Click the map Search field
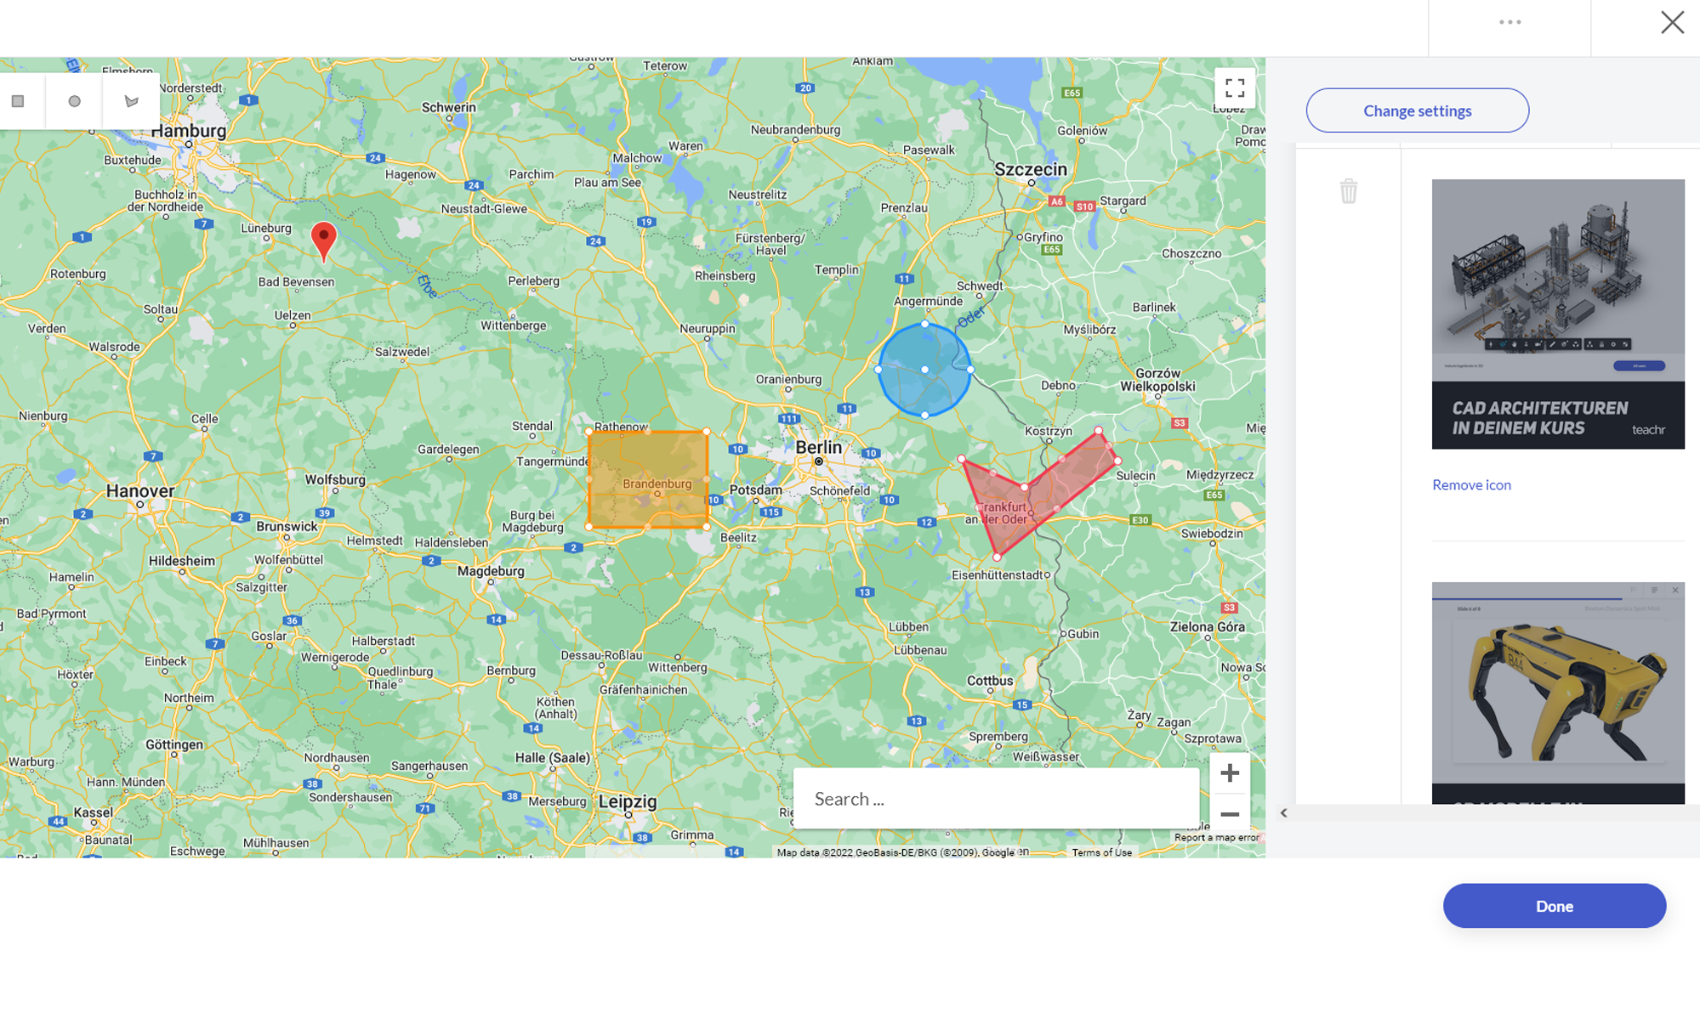The width and height of the screenshot is (1700, 1024). 995,799
